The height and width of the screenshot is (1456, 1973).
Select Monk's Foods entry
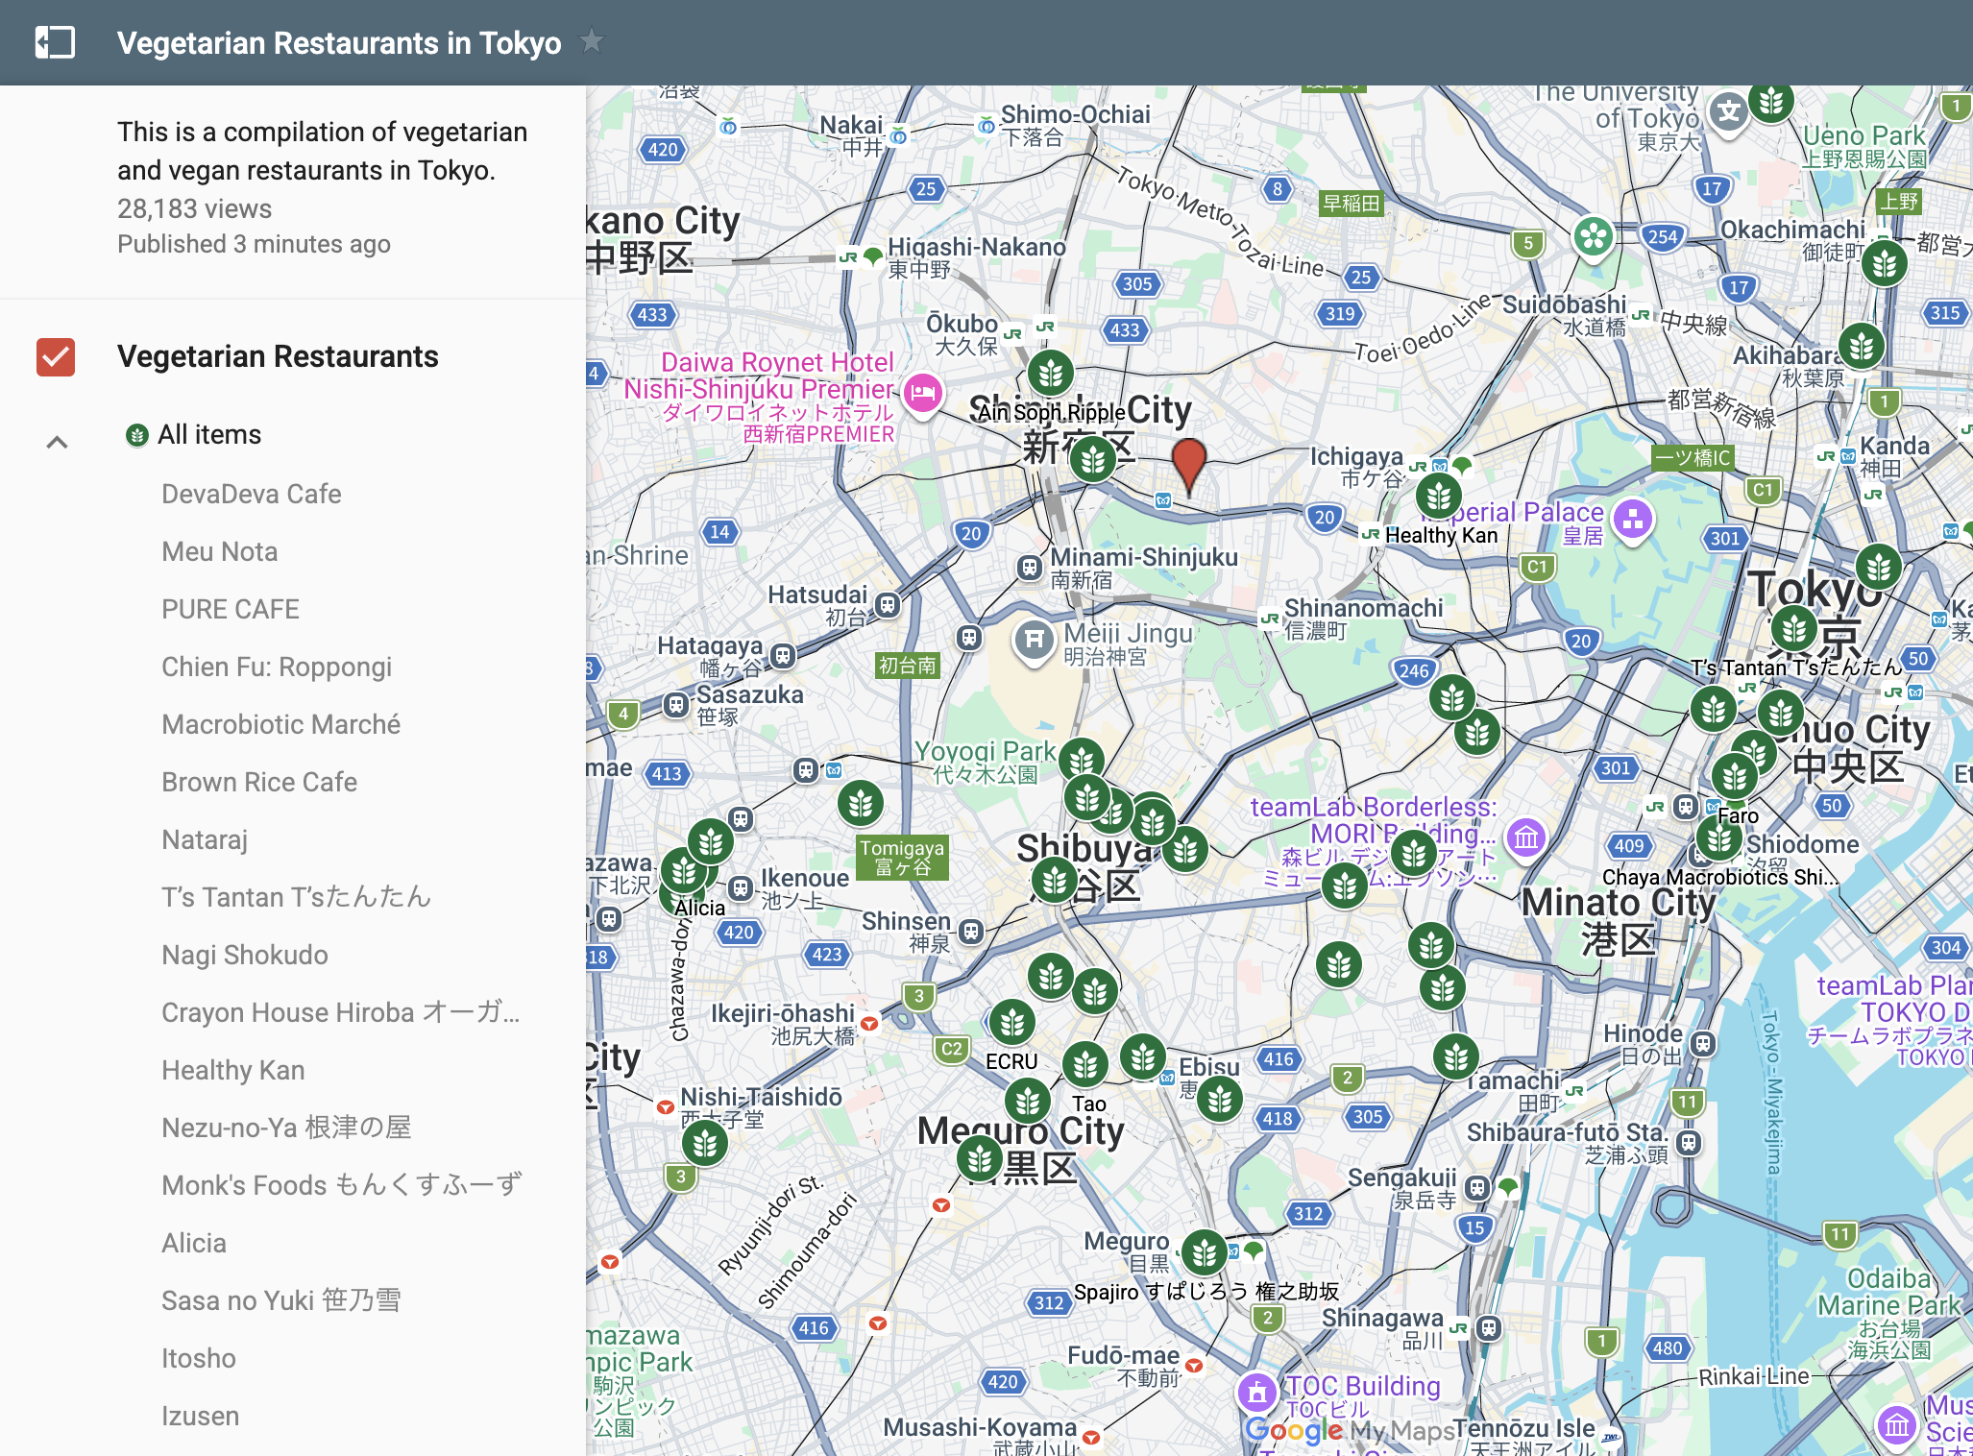coord(342,1185)
